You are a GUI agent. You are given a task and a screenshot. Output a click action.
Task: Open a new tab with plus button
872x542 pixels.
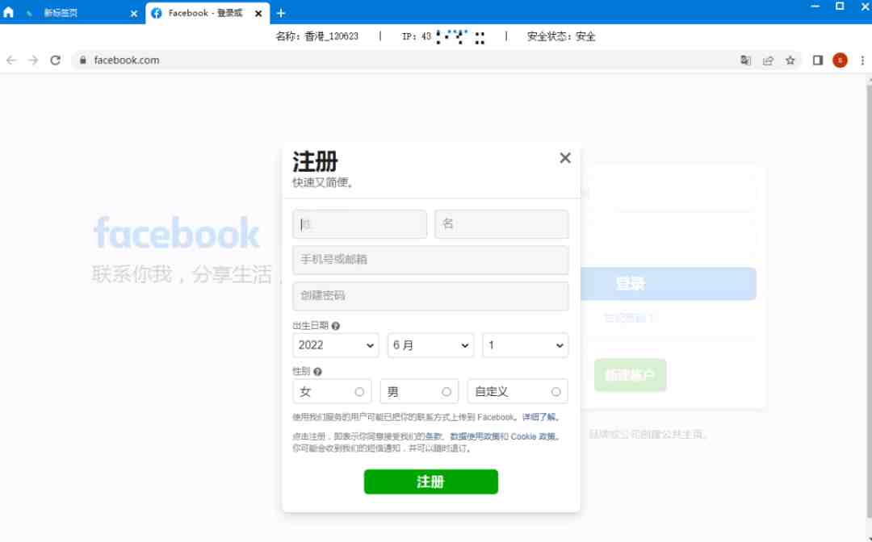(281, 14)
